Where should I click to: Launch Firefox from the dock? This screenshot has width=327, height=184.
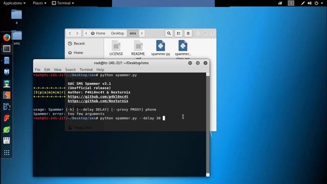coord(7,37)
